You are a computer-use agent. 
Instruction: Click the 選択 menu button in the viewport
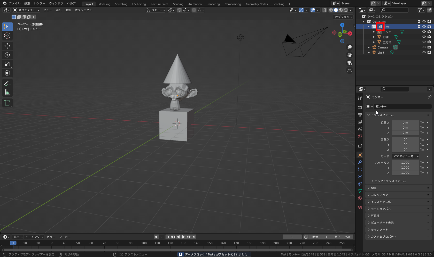point(59,10)
